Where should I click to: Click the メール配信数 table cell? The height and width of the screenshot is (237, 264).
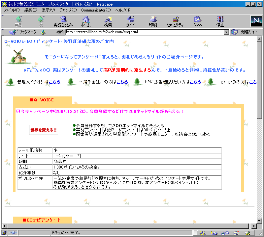tap(35, 150)
